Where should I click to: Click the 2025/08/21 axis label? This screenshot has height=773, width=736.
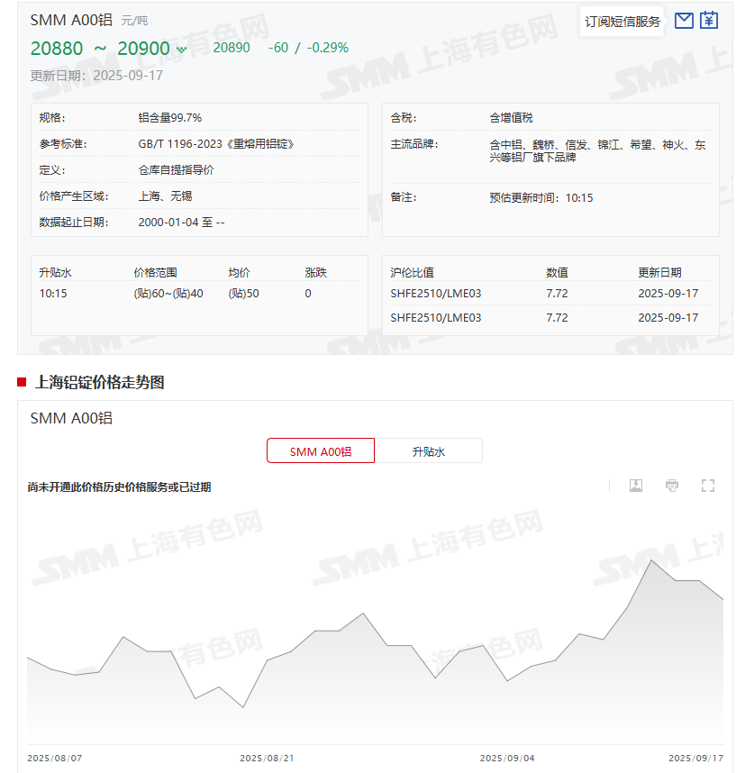click(x=267, y=759)
